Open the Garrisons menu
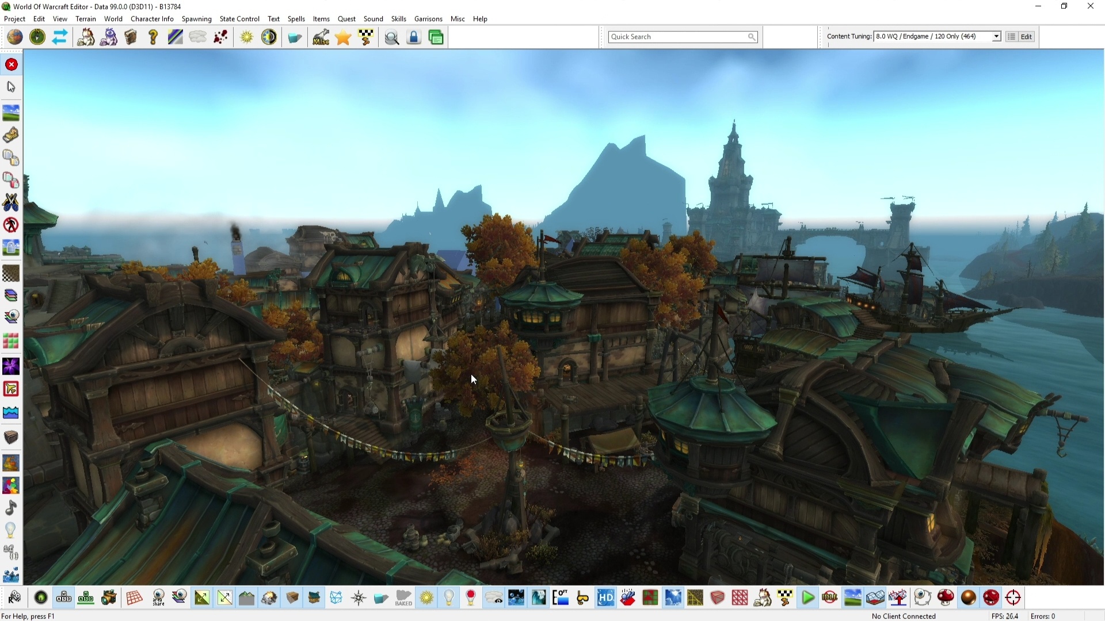Viewport: 1105px width, 621px height. click(x=428, y=19)
